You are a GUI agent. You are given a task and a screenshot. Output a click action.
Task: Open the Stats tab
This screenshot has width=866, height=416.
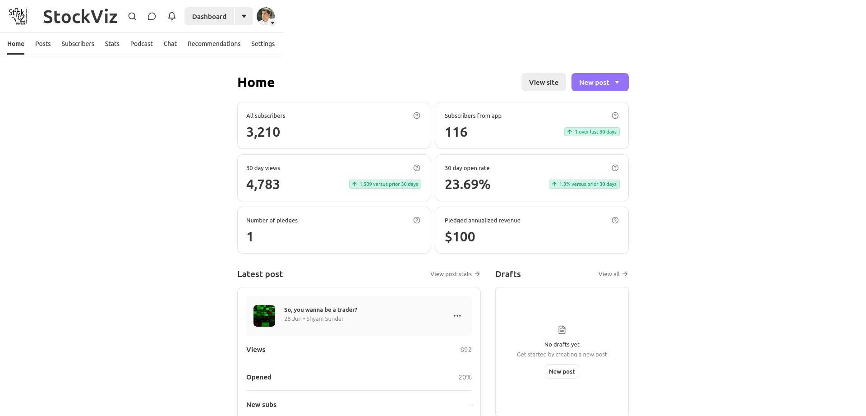[112, 44]
